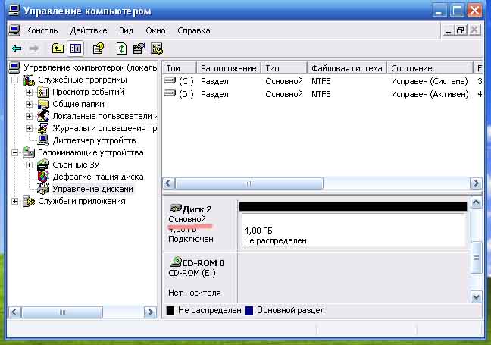This screenshot has height=345, width=491.
Task: Expand the Службы и приложения node
Action: (15, 201)
